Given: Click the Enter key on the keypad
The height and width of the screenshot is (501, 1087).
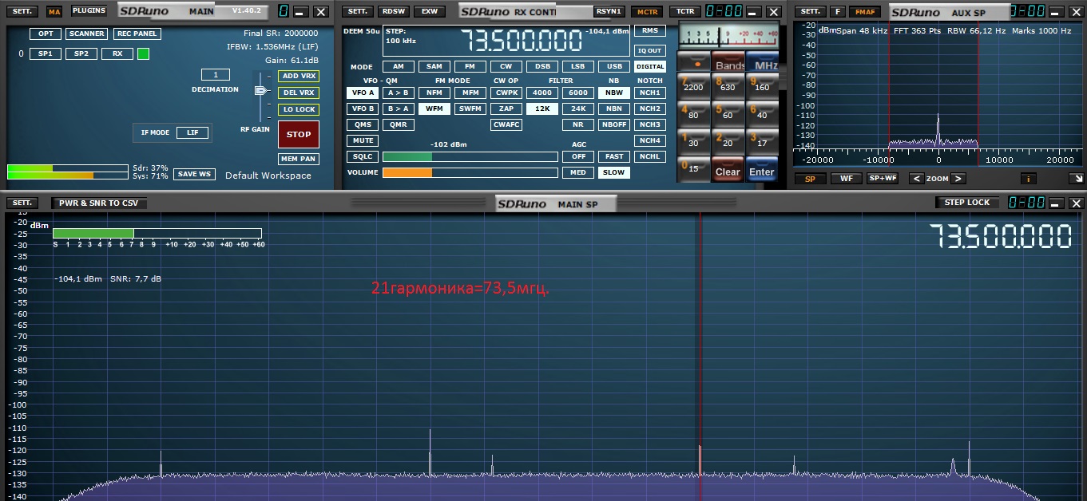Looking at the screenshot, I should (x=761, y=170).
